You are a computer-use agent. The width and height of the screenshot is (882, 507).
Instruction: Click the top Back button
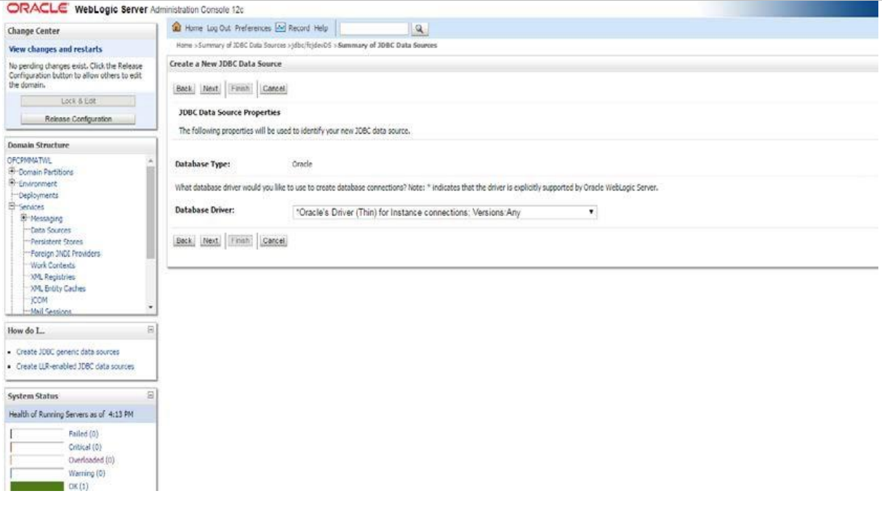click(x=184, y=89)
